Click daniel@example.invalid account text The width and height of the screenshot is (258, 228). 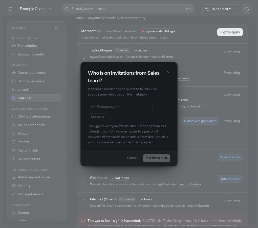(x=121, y=31)
